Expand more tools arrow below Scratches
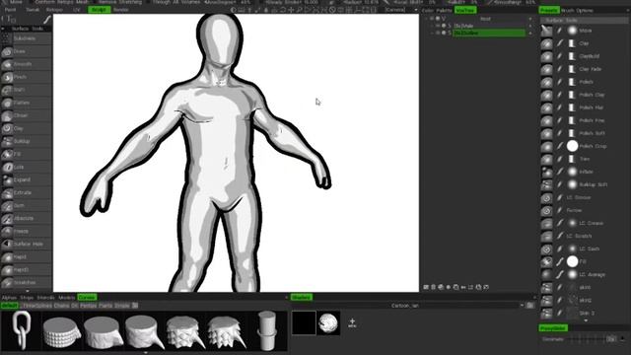Viewport: 631px width, 355px height. pyautogui.click(x=27, y=291)
